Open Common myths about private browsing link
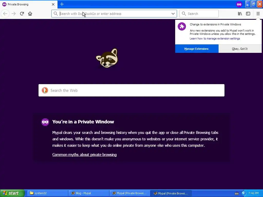The image size is (263, 197). [x=84, y=154]
